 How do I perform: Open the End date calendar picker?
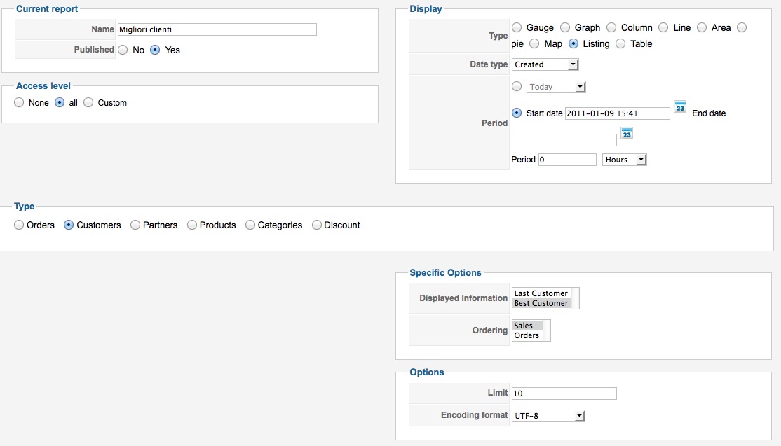[627, 134]
